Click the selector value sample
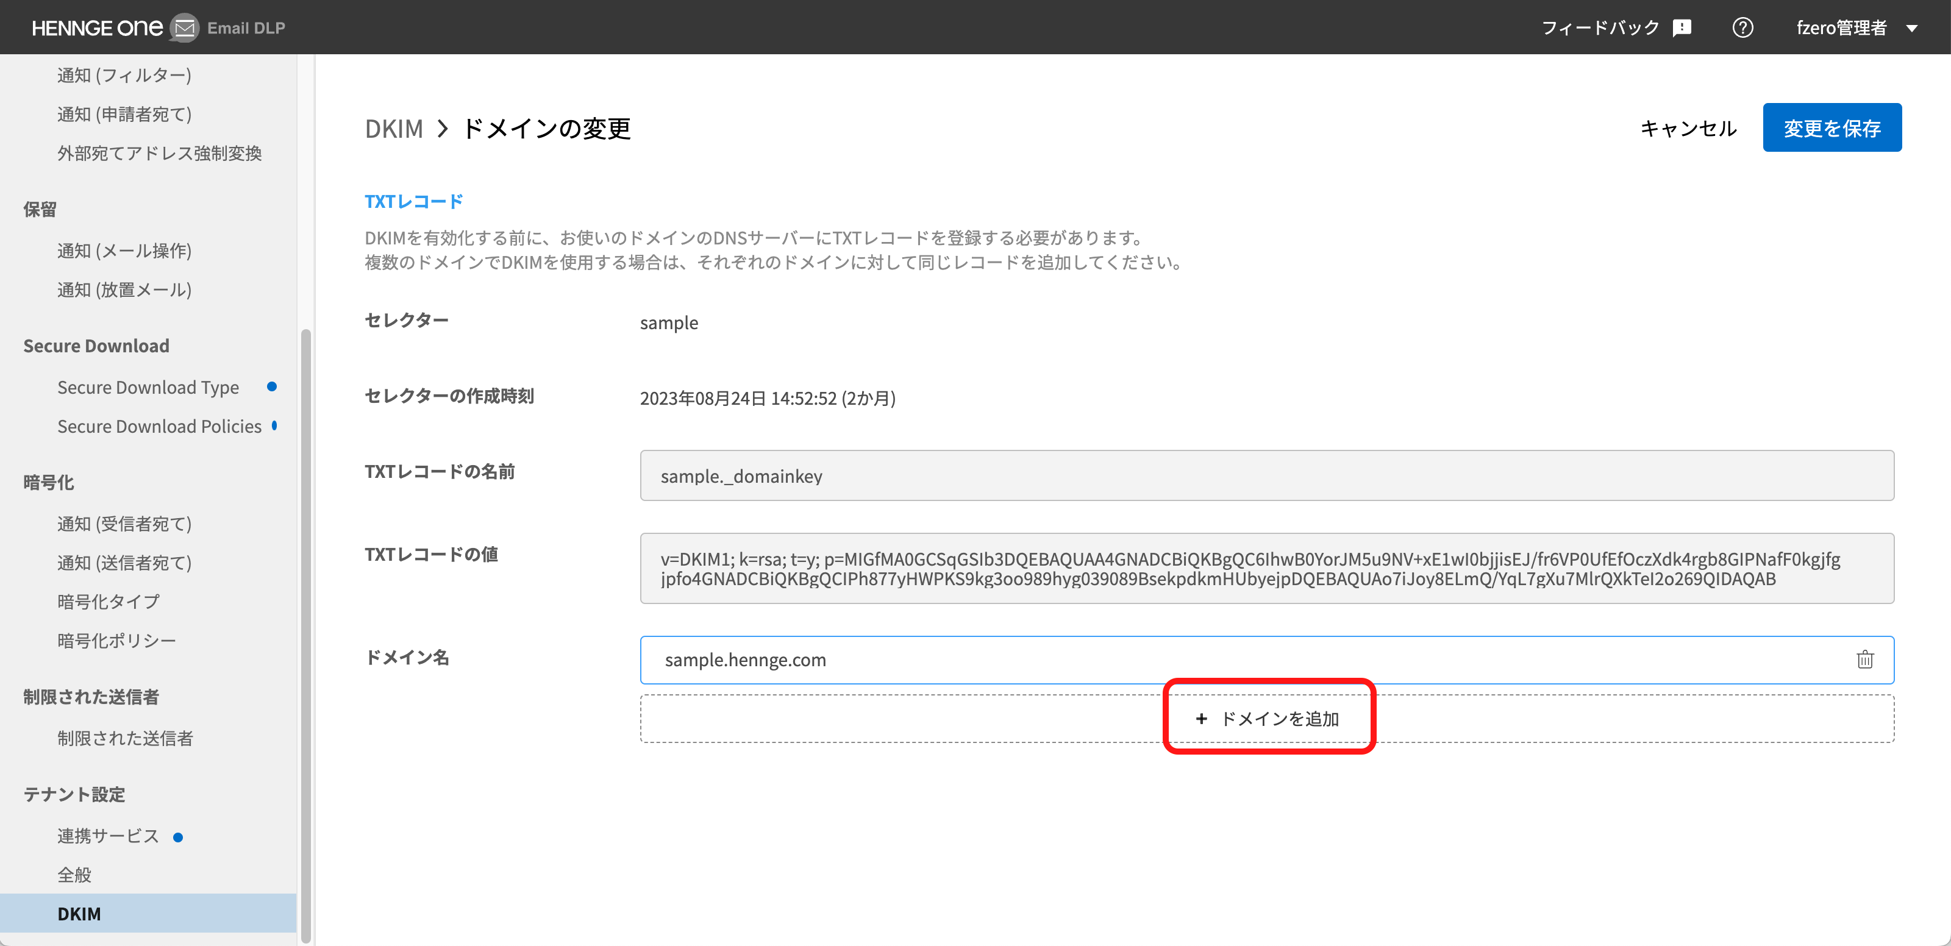Image resolution: width=1951 pixels, height=946 pixels. [x=669, y=322]
